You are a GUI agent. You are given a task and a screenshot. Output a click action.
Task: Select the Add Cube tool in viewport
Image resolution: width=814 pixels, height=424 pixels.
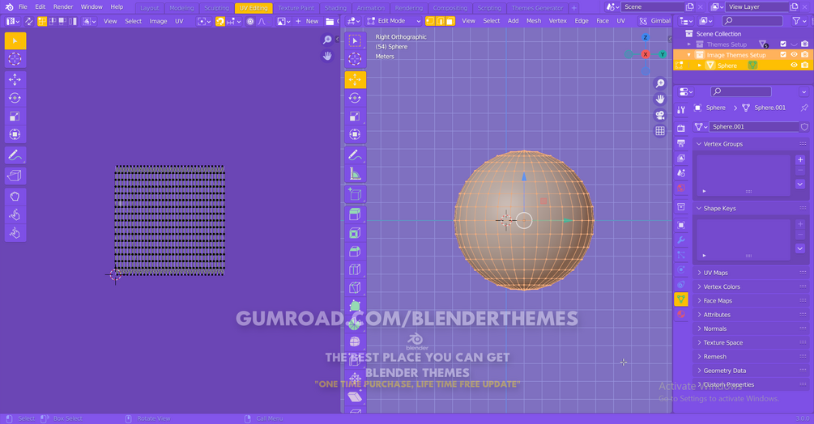tap(355, 194)
